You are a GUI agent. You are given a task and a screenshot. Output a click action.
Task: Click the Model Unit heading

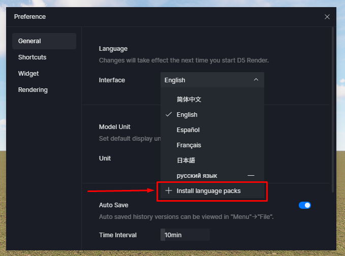(x=115, y=127)
